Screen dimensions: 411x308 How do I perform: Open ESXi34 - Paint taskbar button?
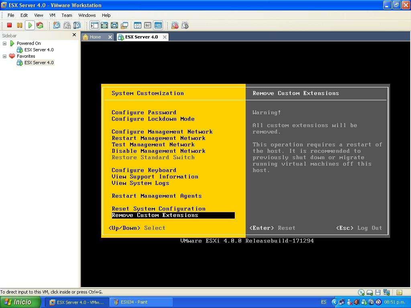pos(141,302)
